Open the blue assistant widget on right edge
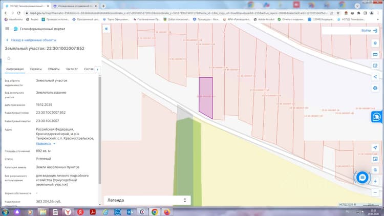The image size is (384, 216). tap(377, 117)
